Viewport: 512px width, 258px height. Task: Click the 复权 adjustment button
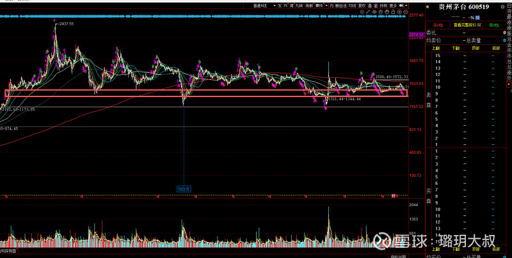point(362,6)
